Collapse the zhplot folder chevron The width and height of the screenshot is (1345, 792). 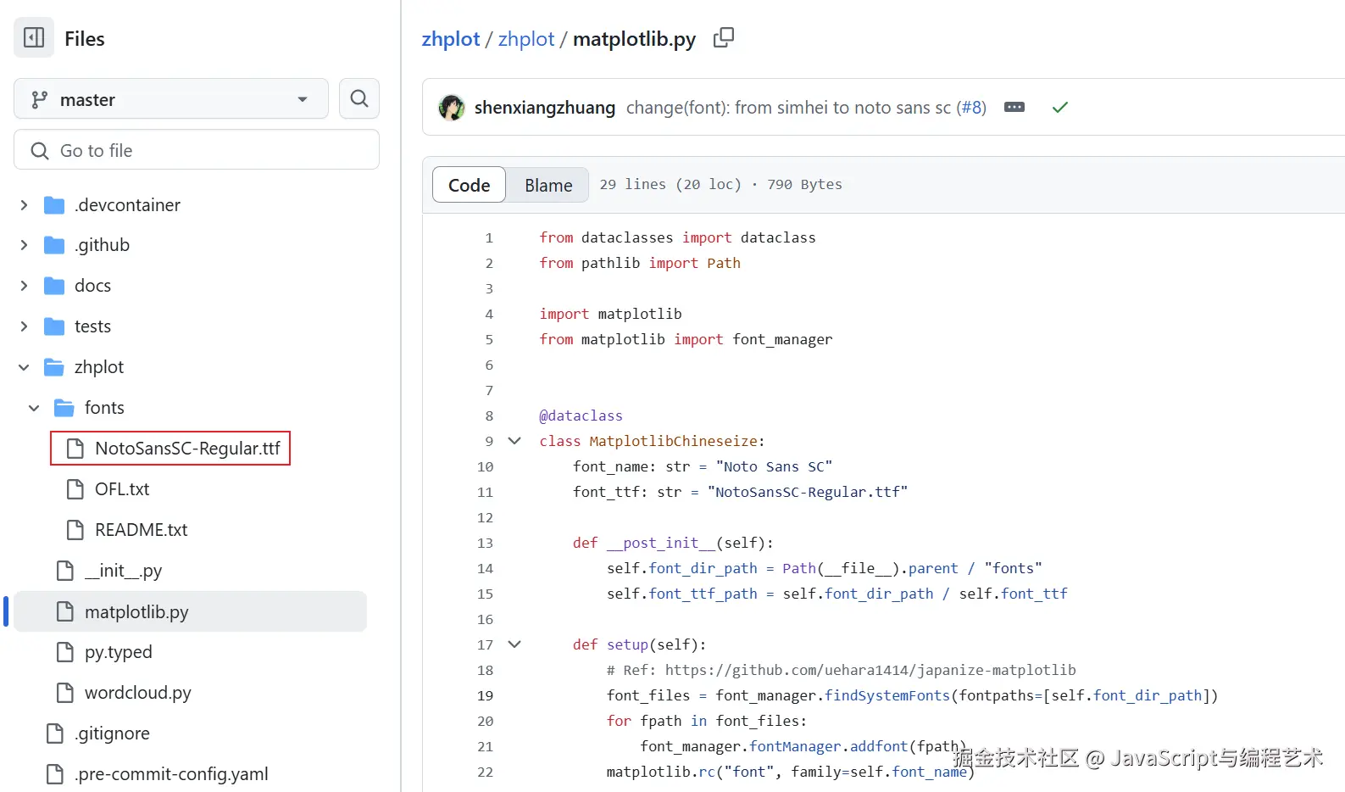point(24,367)
